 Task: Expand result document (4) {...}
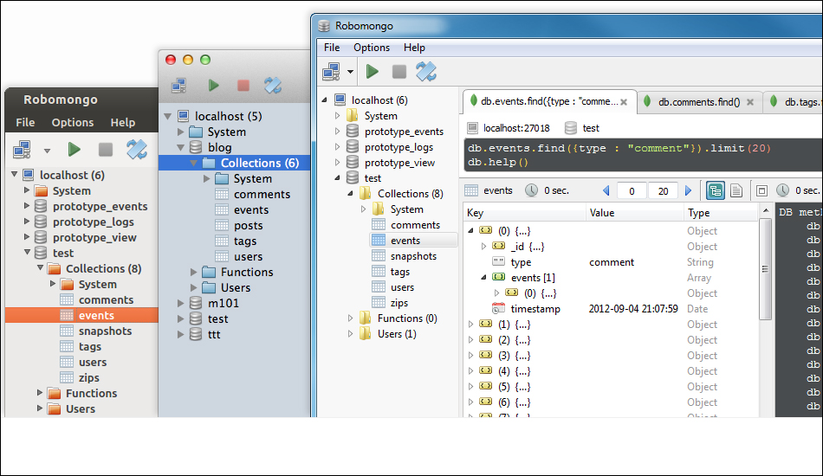pyautogui.click(x=470, y=371)
